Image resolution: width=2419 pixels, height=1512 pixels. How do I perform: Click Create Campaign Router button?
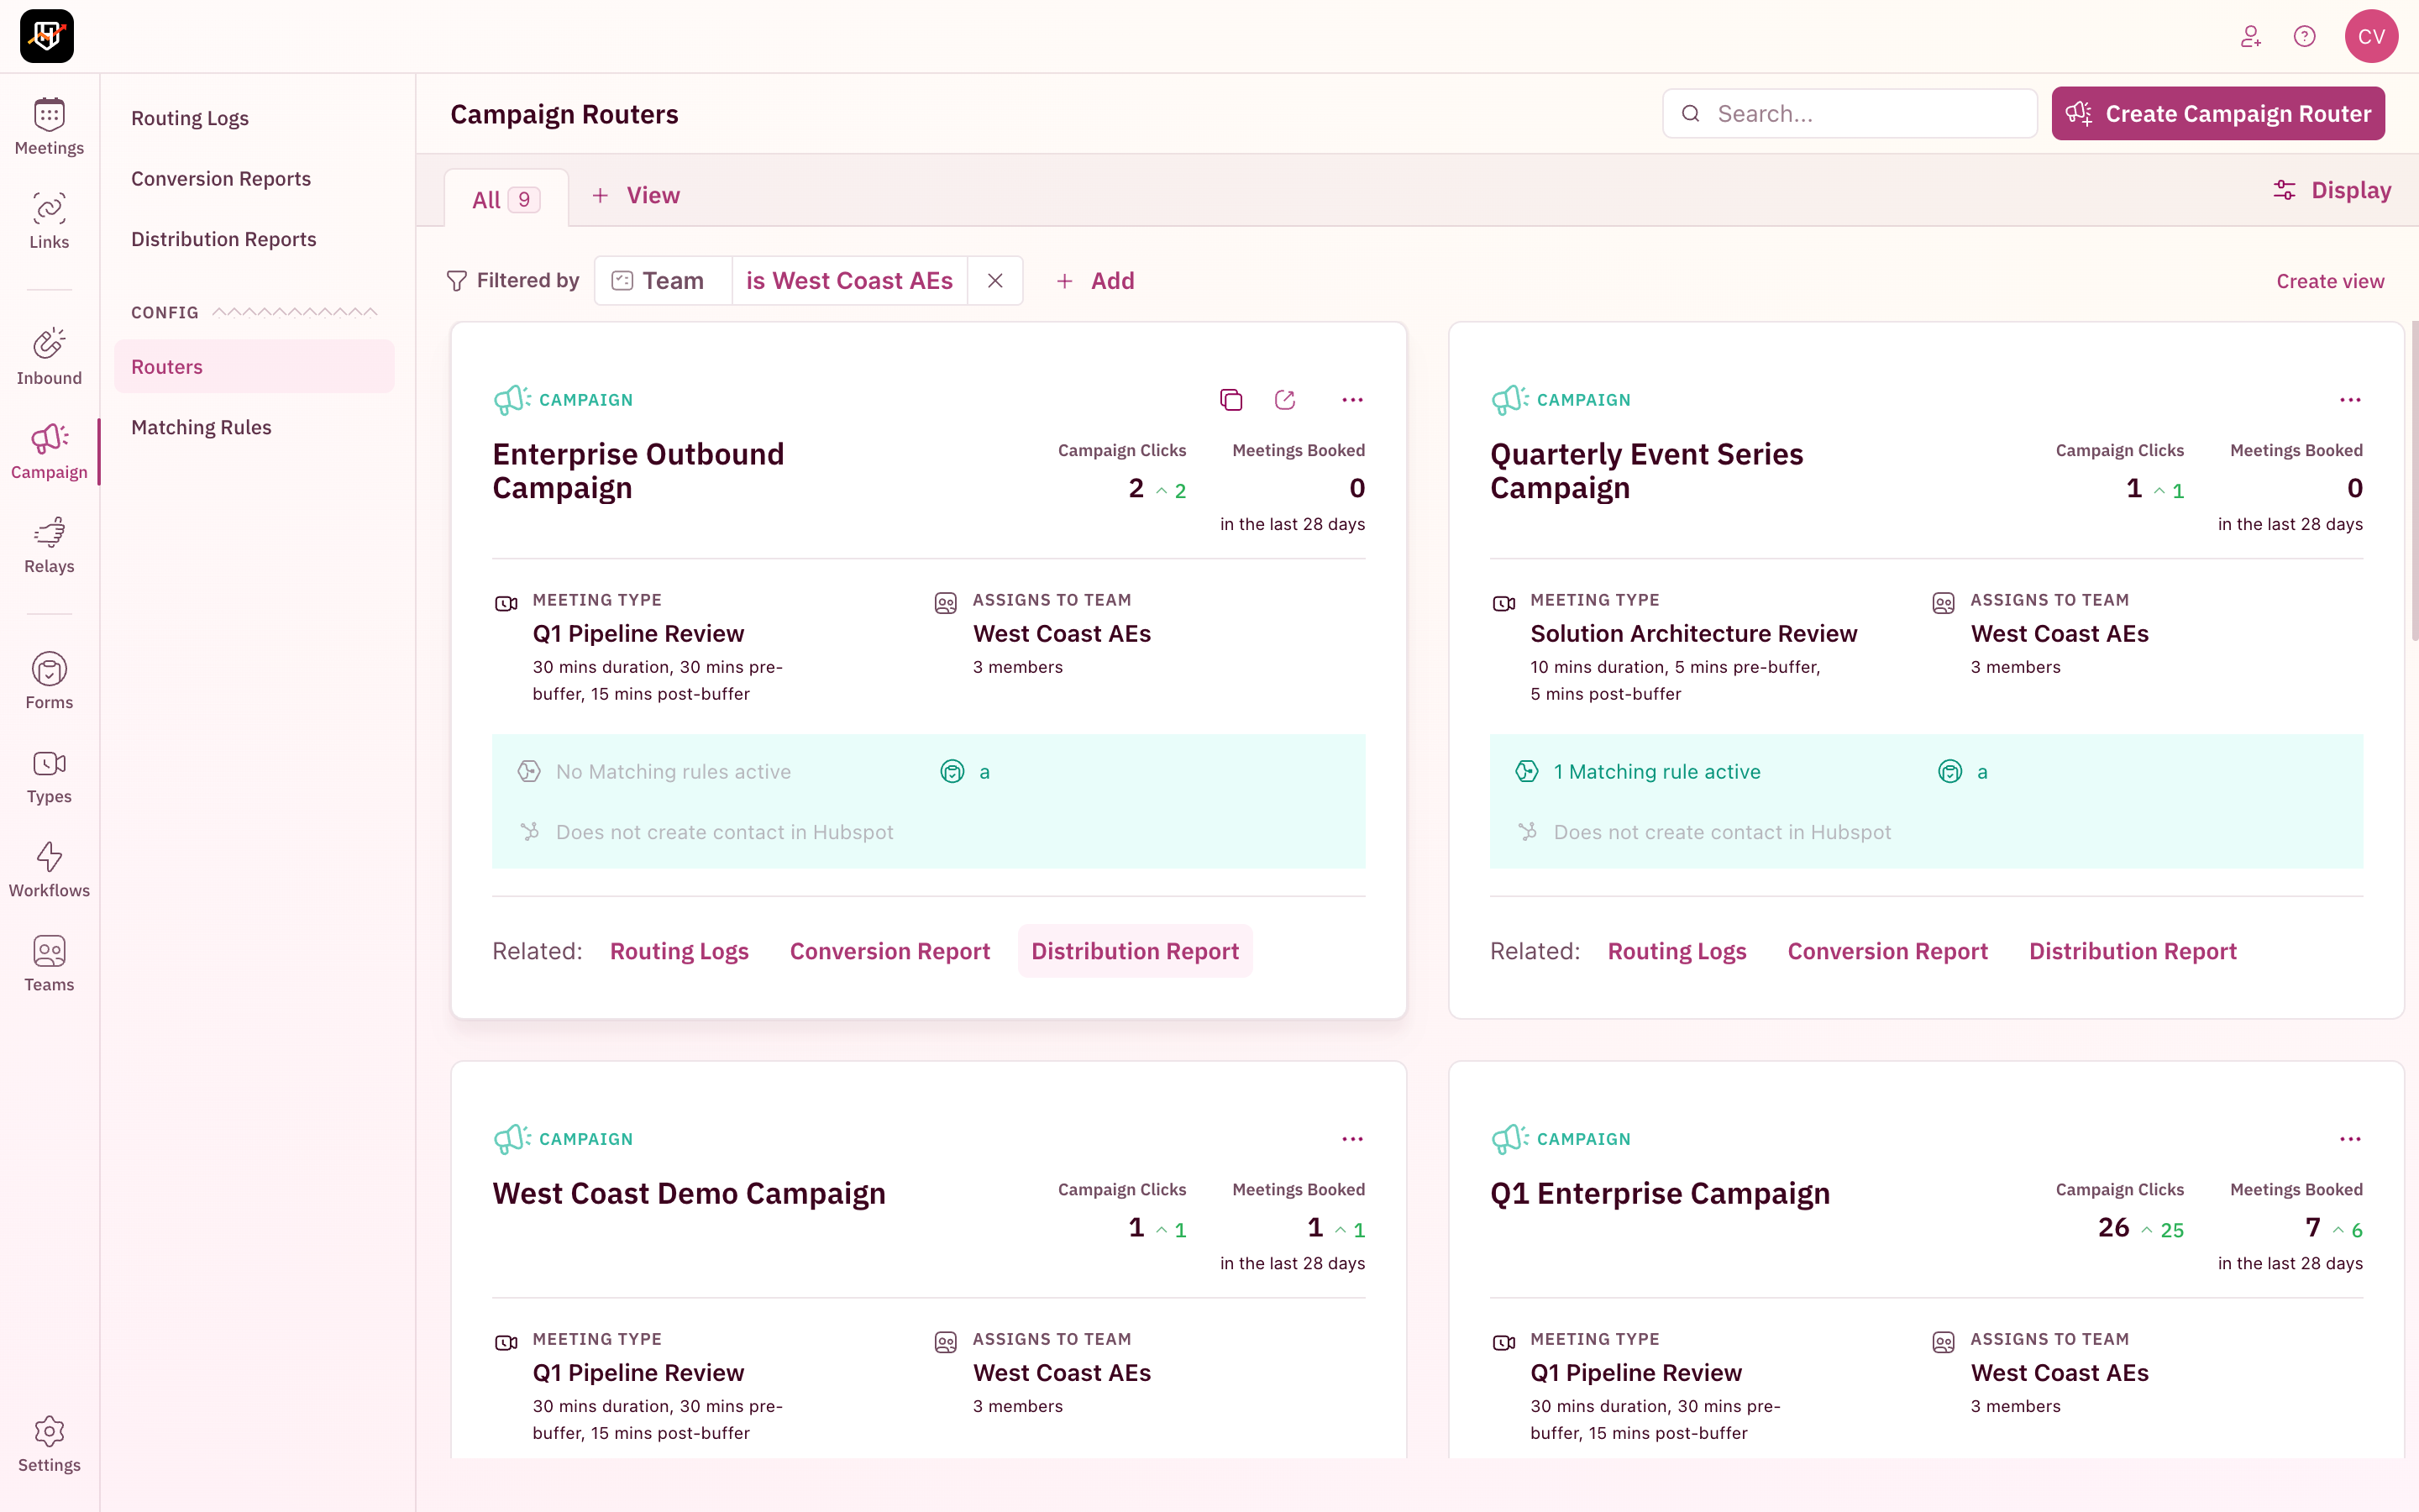tap(2217, 114)
